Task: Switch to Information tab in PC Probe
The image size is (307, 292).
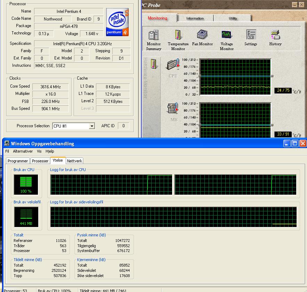Action: pyautogui.click(x=195, y=18)
